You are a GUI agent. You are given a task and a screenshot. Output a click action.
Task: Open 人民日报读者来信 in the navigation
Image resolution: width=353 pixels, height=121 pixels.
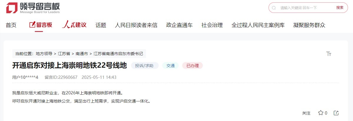click(136, 25)
